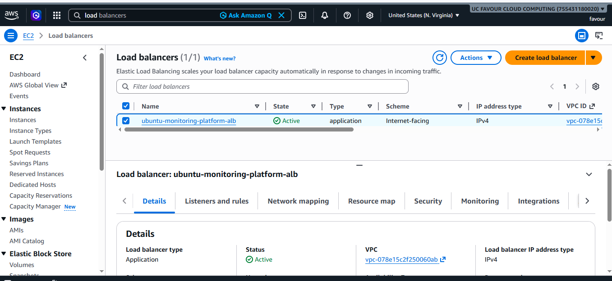This screenshot has height=281, width=612.
Task: Click the purple hexagon console icon
Action: [x=36, y=15]
